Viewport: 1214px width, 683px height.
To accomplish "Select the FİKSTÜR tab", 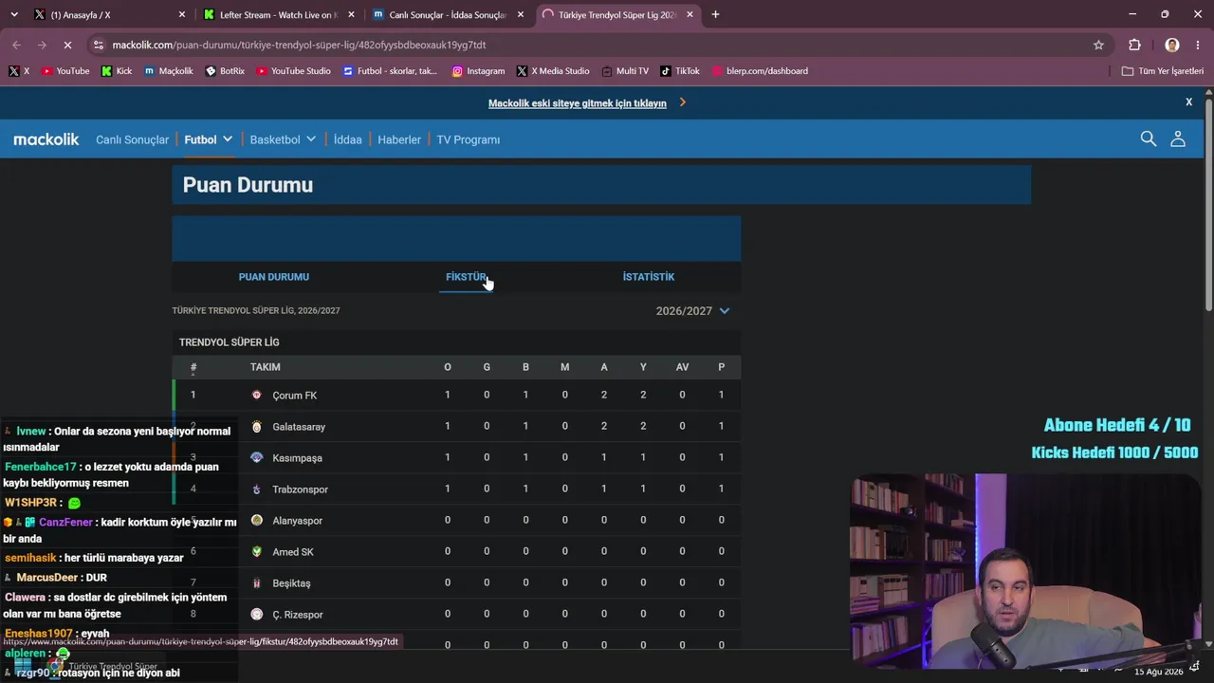I will click(466, 277).
